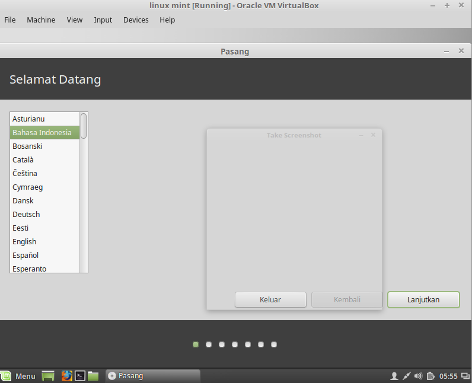Click the Show Desktop icon in the panel

tap(48, 376)
